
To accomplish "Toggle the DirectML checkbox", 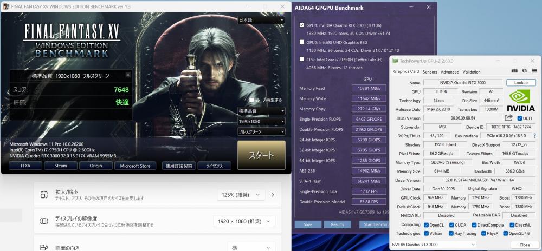I will (x=511, y=225).
